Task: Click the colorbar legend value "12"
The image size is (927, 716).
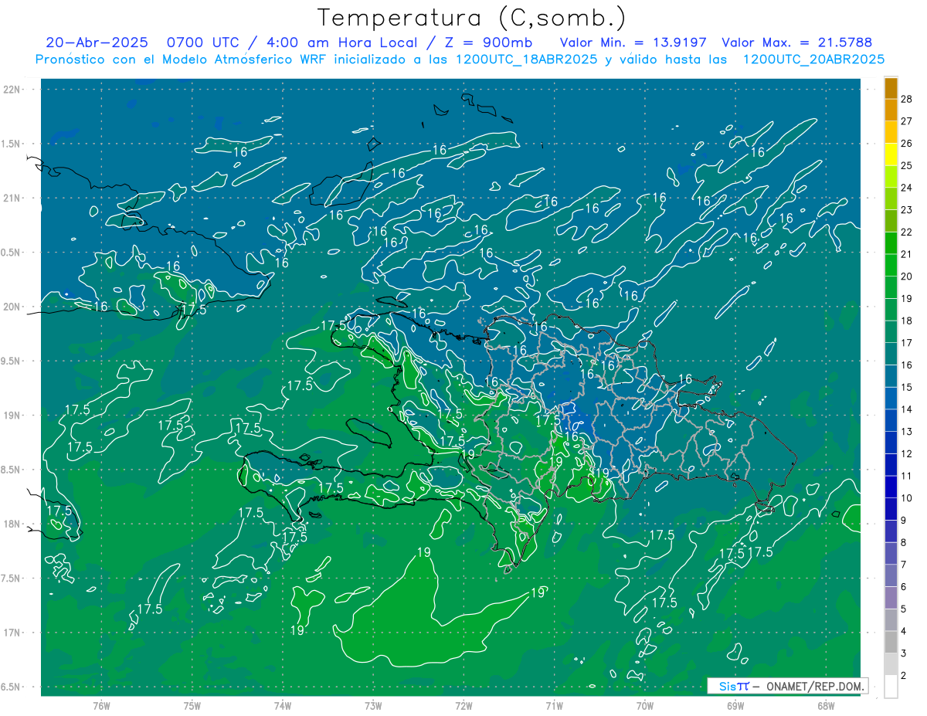Action: coord(907,453)
